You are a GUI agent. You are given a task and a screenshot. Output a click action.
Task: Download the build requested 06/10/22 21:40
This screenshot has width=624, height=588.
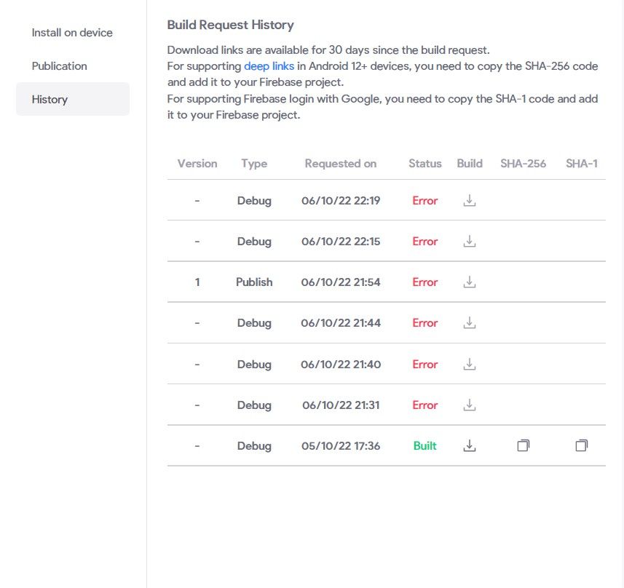470,364
